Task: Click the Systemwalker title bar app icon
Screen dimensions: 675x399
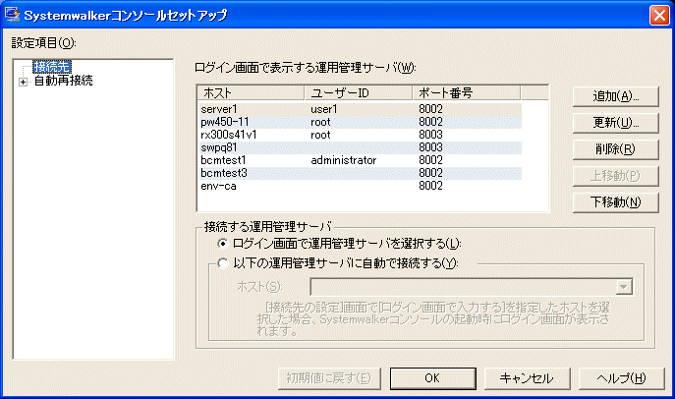Action: [12, 14]
